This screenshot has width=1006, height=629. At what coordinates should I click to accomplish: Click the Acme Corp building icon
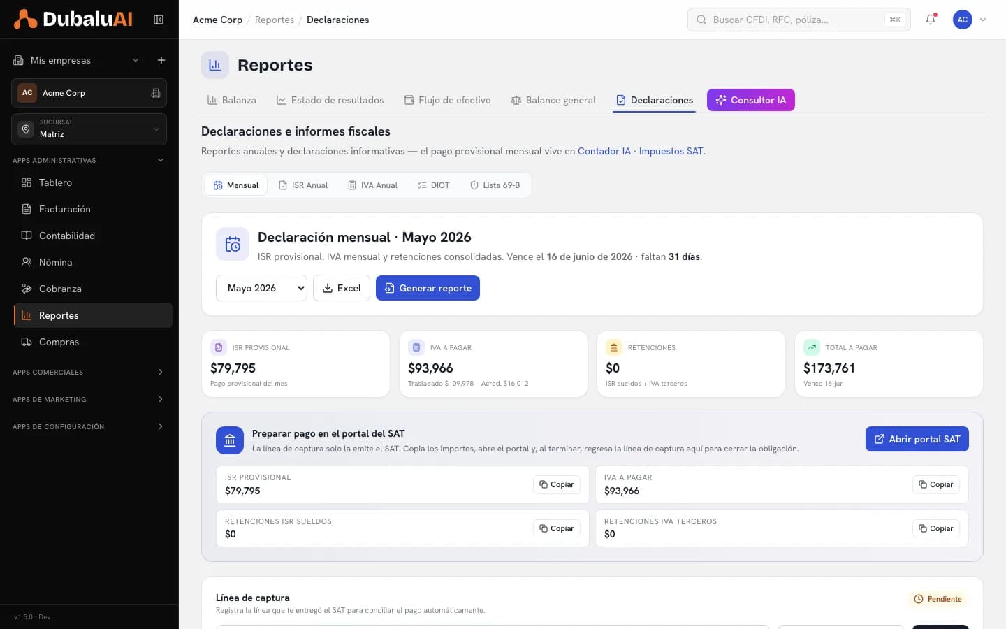coord(156,93)
